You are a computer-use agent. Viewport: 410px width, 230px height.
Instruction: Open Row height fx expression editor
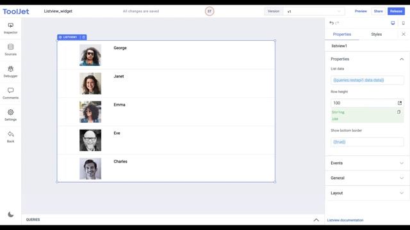pyautogui.click(x=400, y=103)
